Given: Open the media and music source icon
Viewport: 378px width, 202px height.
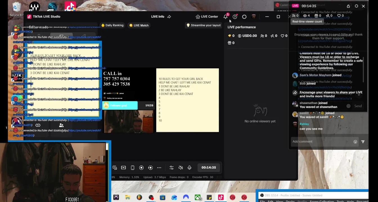Looking at the screenshot, I should pyautogui.click(x=115, y=167).
